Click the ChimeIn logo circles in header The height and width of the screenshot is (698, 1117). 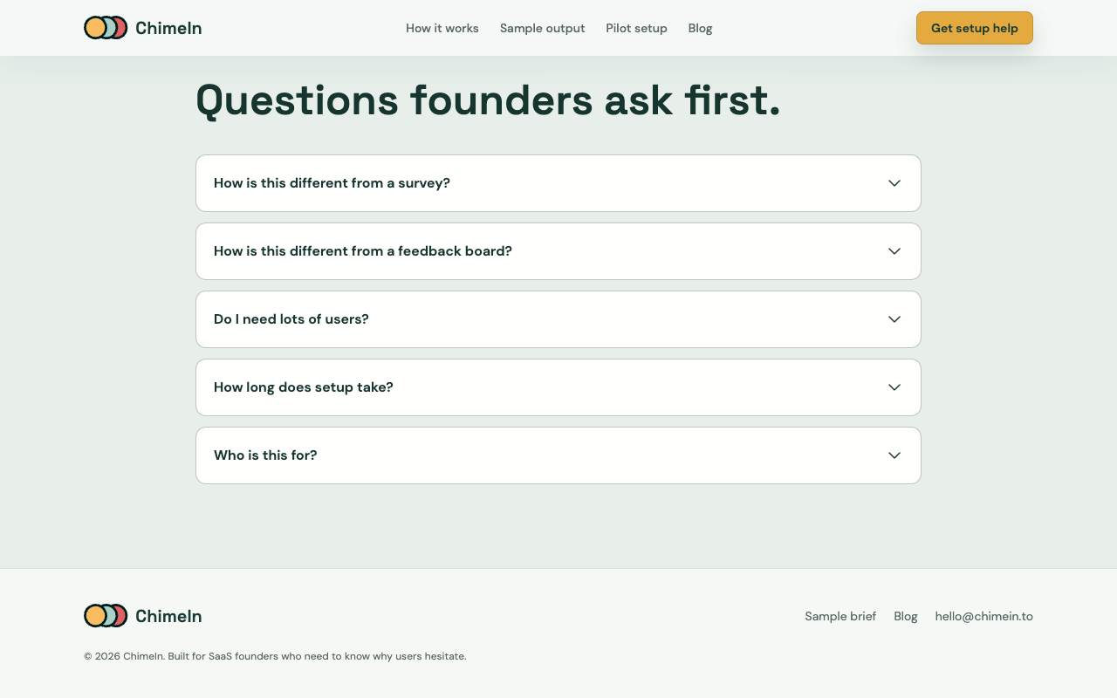coord(106,28)
